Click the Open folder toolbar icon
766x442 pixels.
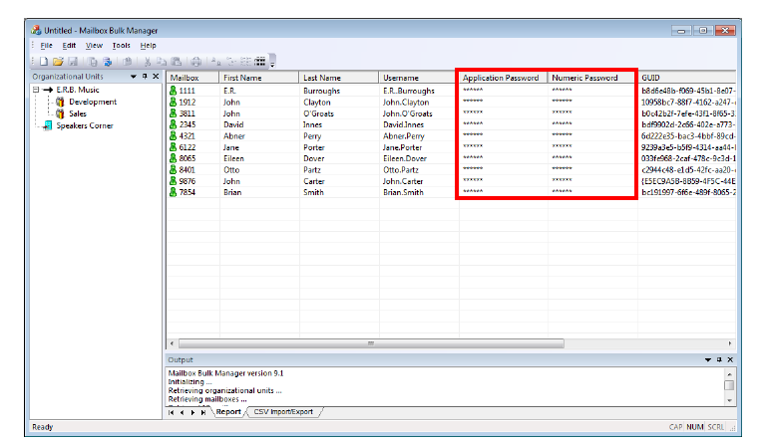coord(58,62)
